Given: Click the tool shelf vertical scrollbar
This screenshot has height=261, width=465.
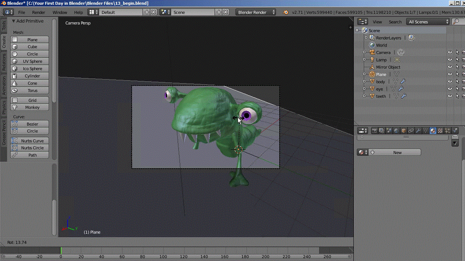Looking at the screenshot, I should [x=54, y=60].
